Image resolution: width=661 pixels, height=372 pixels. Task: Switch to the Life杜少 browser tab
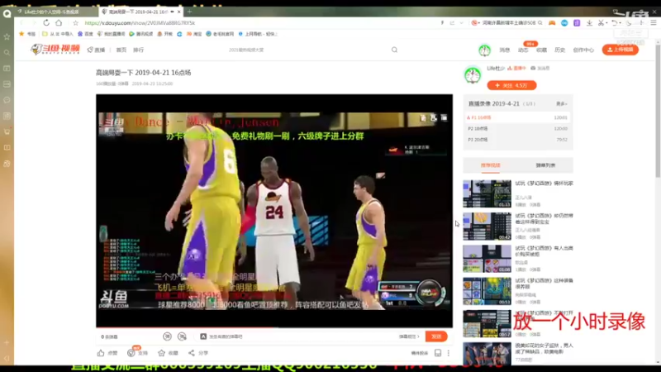pyautogui.click(x=51, y=12)
